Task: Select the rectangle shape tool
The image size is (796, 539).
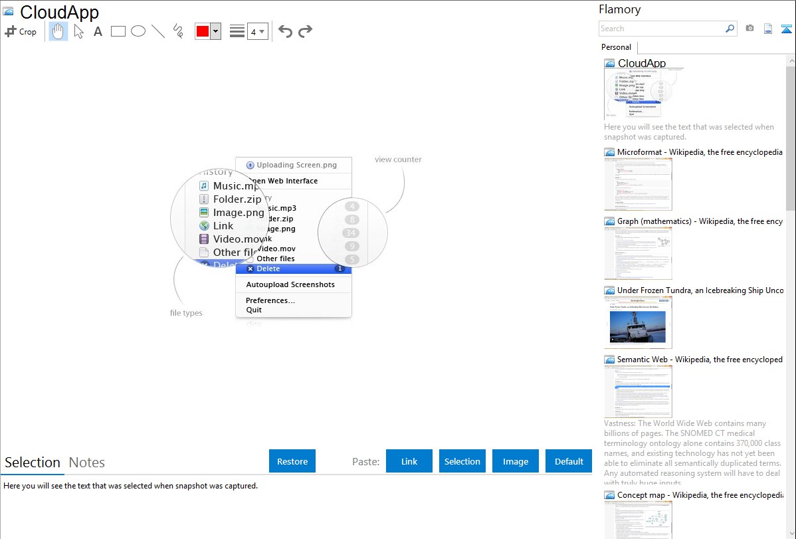Action: [x=118, y=31]
